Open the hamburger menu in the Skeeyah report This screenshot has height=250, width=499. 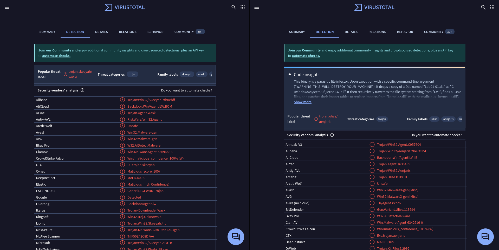[x=7, y=7]
